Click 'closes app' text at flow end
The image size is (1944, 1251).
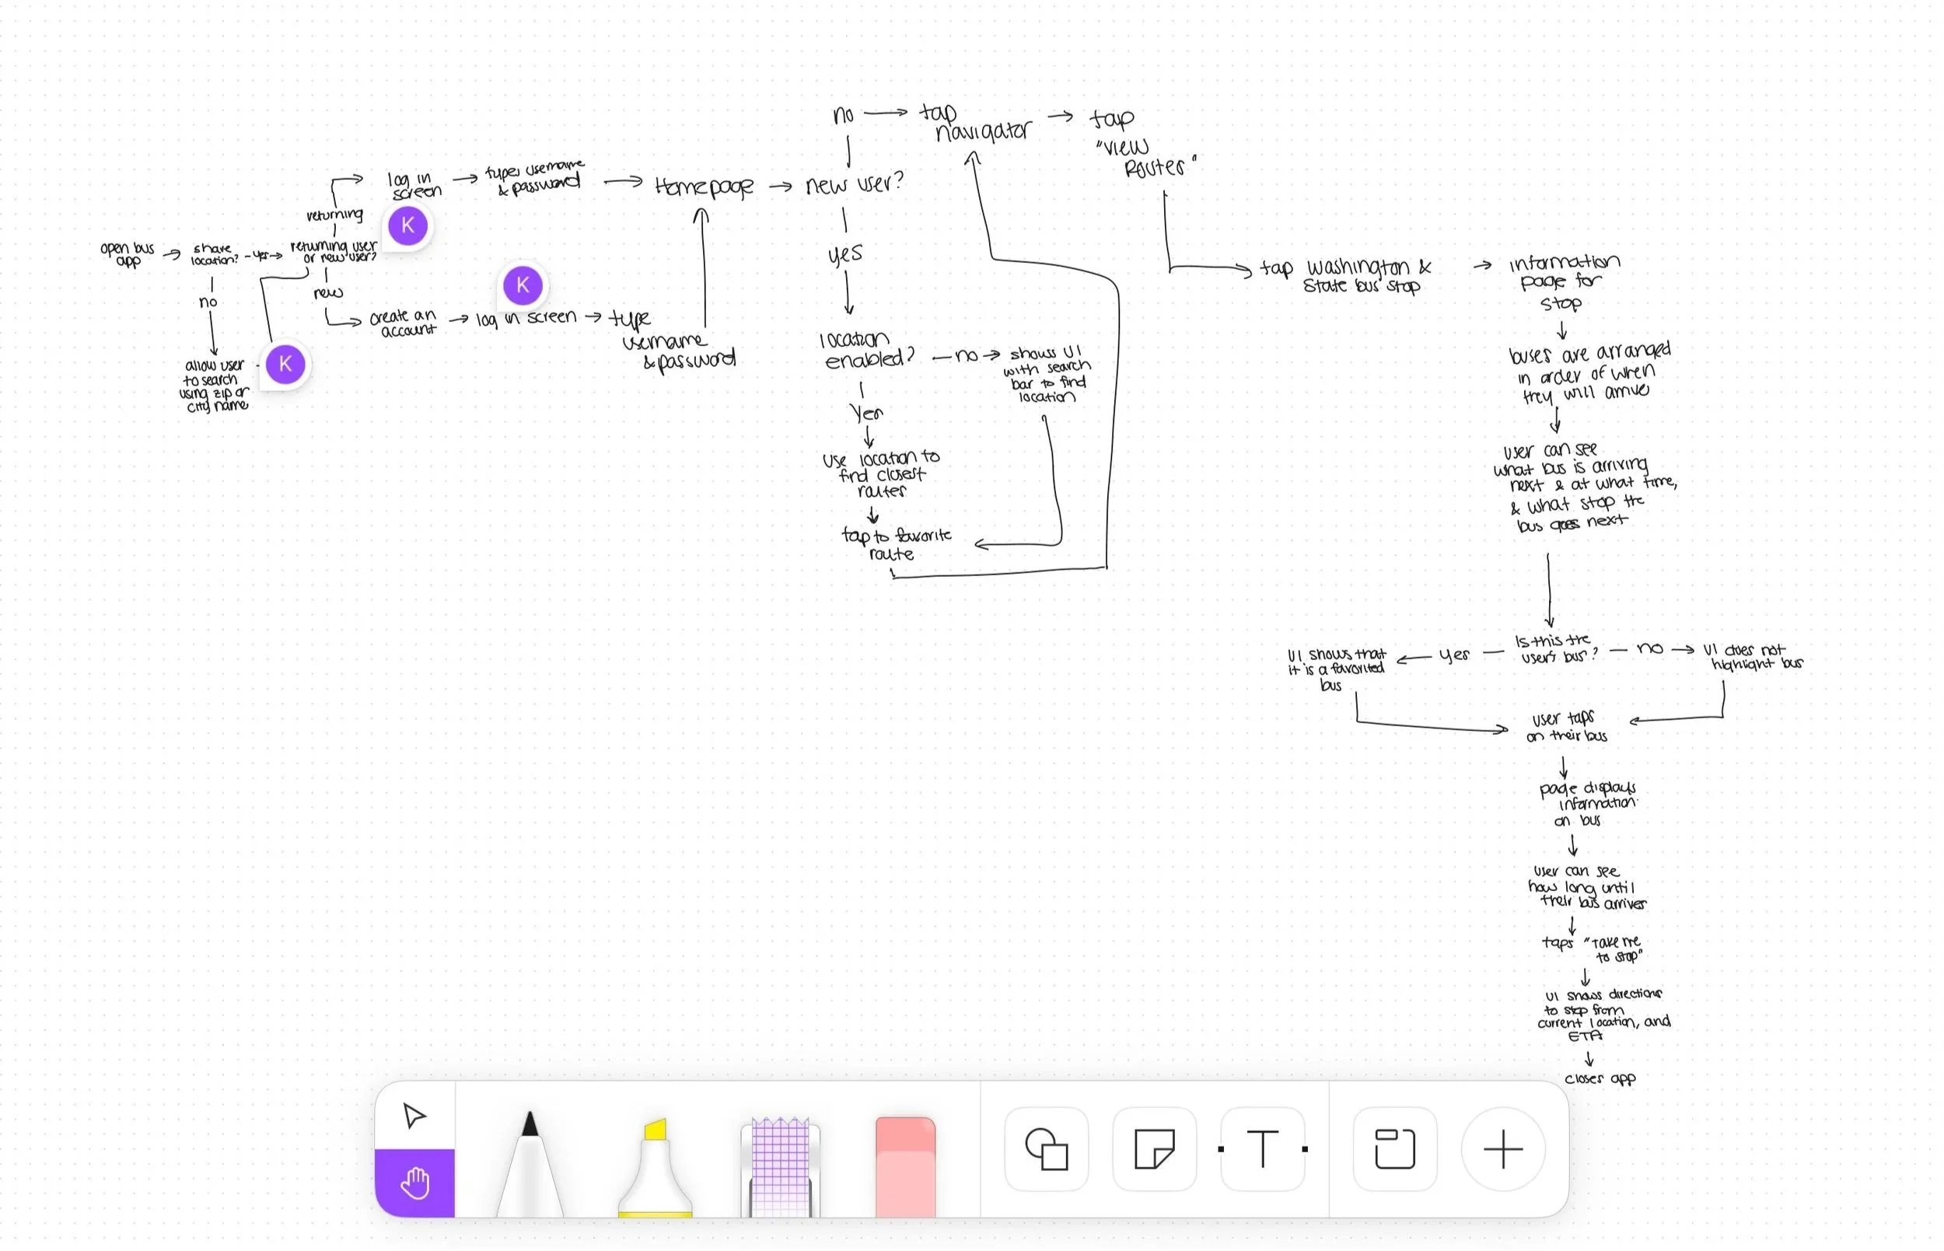tap(1600, 1079)
